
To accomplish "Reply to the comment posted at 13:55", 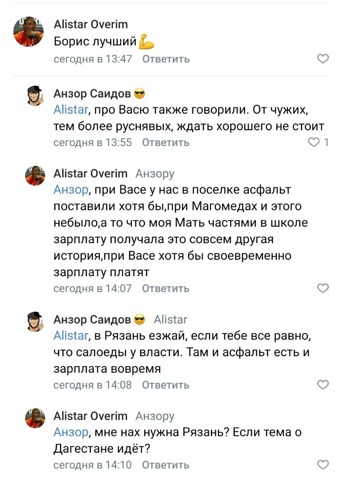I will (166, 143).
